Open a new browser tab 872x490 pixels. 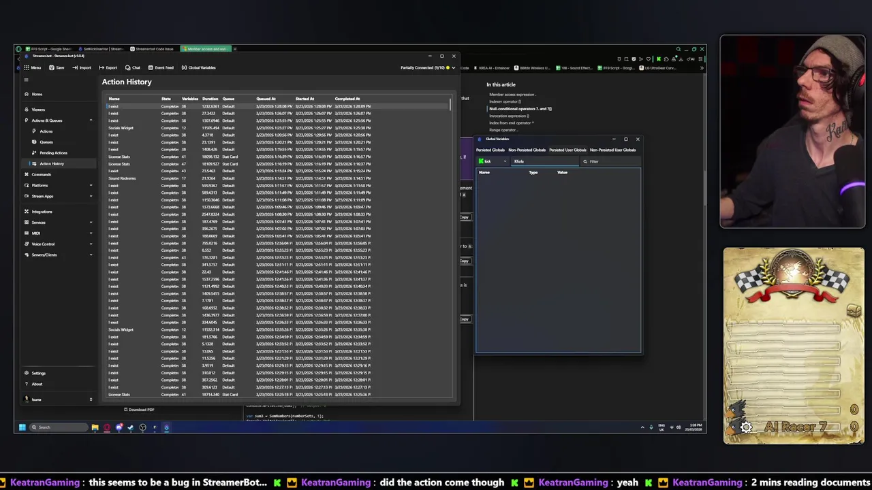point(235,49)
